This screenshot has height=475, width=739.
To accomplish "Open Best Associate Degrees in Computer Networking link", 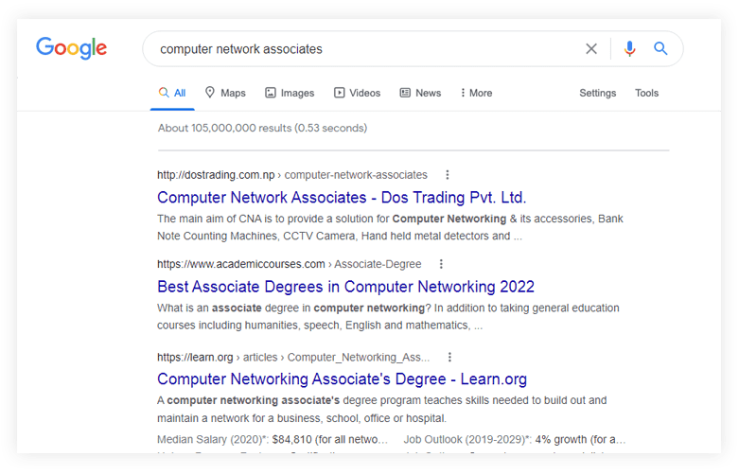I will click(x=345, y=287).
